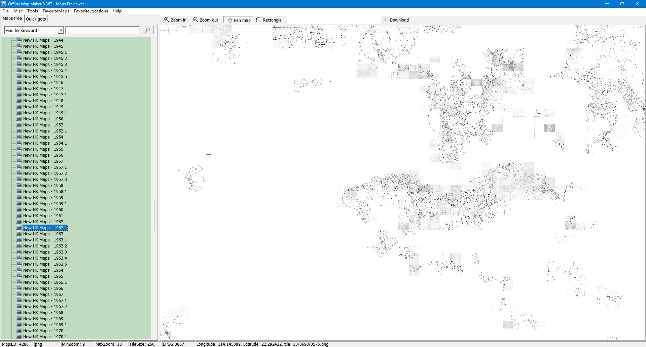Open the FavoriteLocations menu
Image resolution: width=646 pixels, height=347 pixels.
pyautogui.click(x=91, y=11)
